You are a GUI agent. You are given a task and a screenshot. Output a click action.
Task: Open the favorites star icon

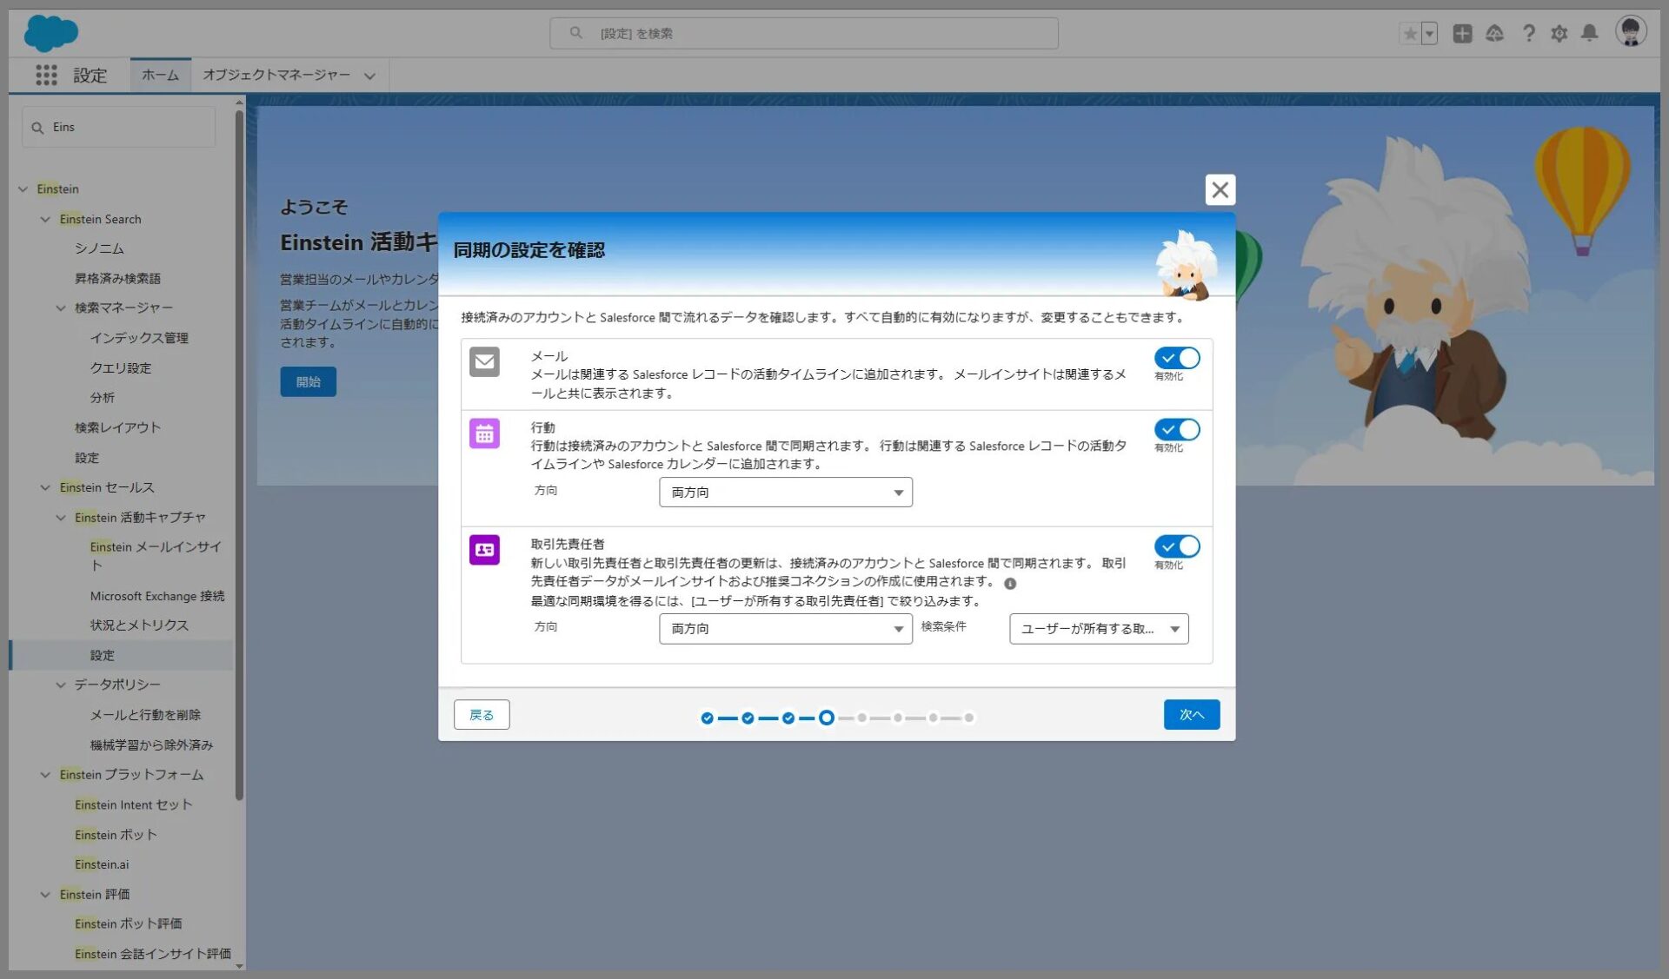1410,34
